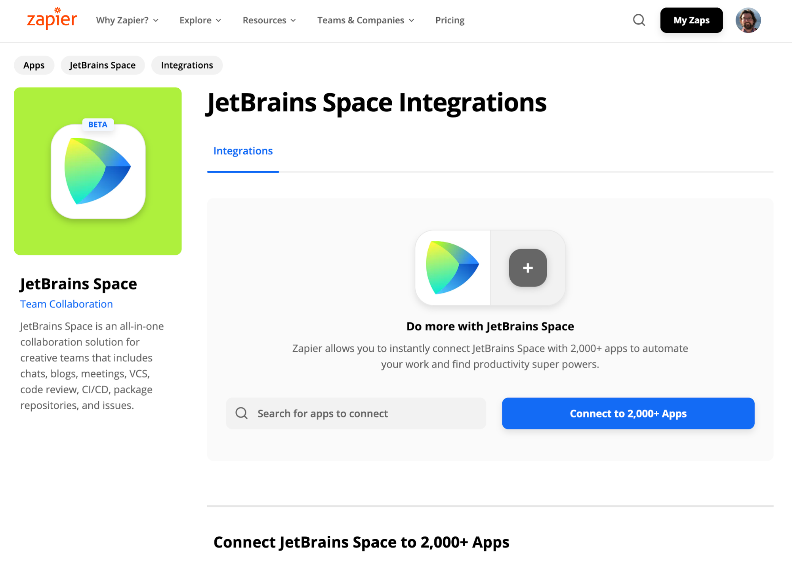Click the JetBrains Space logo in connector

pos(452,267)
